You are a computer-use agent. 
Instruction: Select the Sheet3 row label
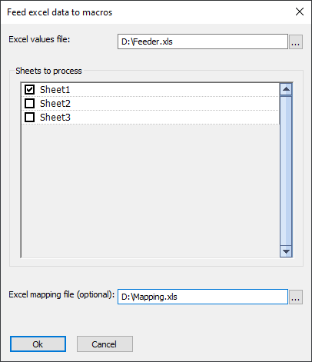point(55,118)
